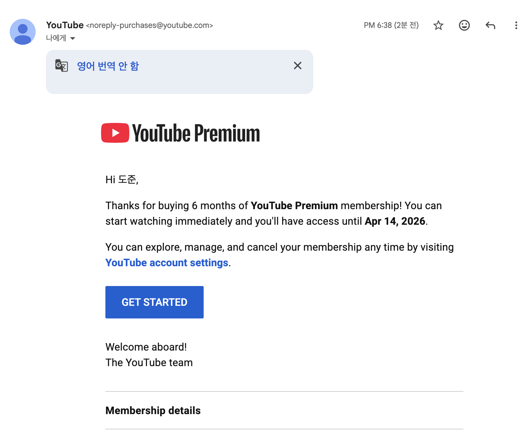The height and width of the screenshot is (430, 526).
Task: Expand recipient details with the dropdown arrow
Action: 73,38
